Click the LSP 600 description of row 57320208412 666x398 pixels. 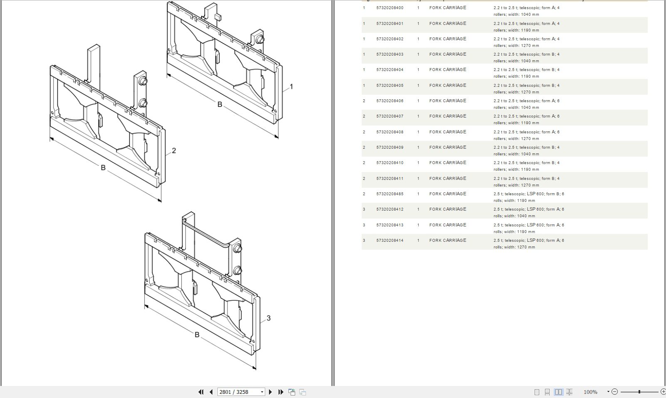point(529,213)
